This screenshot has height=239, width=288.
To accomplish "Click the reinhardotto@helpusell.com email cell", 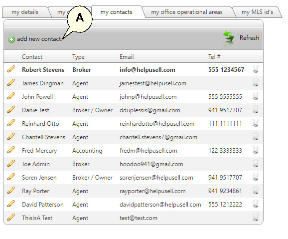I will pos(157,124).
